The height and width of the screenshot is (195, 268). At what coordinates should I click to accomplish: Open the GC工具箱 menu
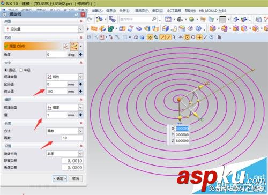[x=174, y=11]
